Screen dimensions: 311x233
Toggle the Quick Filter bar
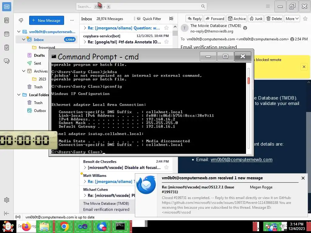pyautogui.click(x=149, y=19)
